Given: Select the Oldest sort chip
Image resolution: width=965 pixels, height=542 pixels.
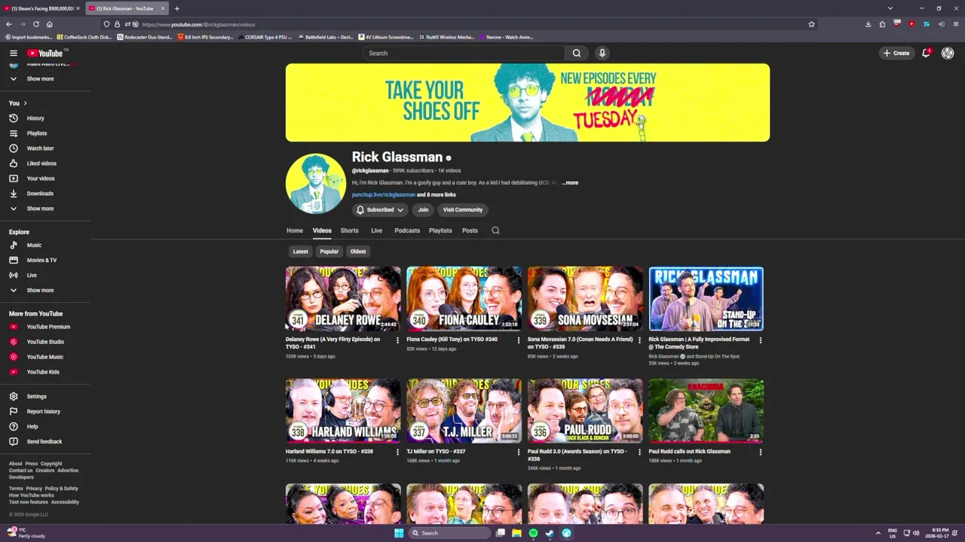Looking at the screenshot, I should [x=358, y=251].
